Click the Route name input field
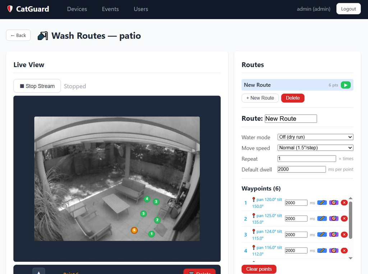The height and width of the screenshot is (274, 368). 291,119
